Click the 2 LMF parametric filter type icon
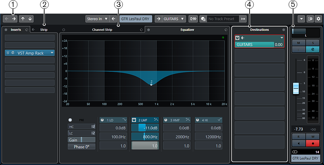This screenshot has width=324, height=165. [x=156, y=120]
